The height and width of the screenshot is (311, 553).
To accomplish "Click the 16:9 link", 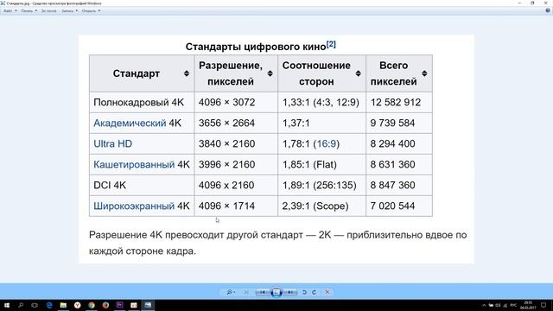I will 327,144.
